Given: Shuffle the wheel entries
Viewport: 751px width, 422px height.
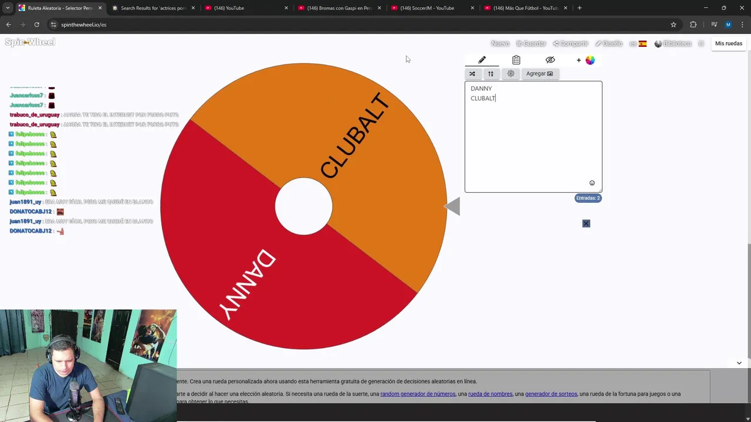Looking at the screenshot, I should coord(472,74).
